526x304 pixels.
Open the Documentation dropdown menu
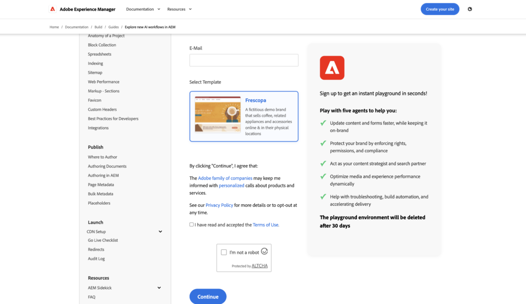[x=143, y=9]
